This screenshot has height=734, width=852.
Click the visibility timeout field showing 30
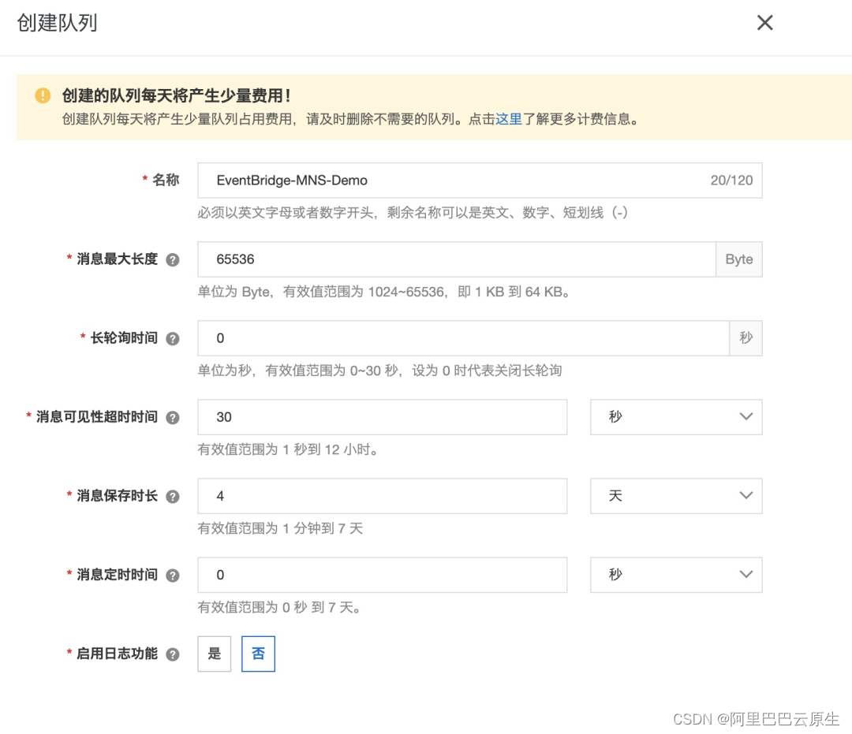382,417
